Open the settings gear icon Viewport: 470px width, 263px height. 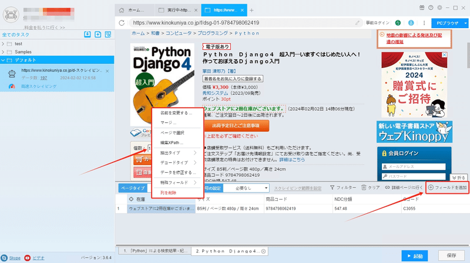tap(439, 8)
